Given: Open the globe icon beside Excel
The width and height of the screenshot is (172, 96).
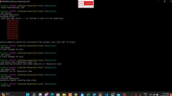Looking at the screenshot, I should pos(94,95).
